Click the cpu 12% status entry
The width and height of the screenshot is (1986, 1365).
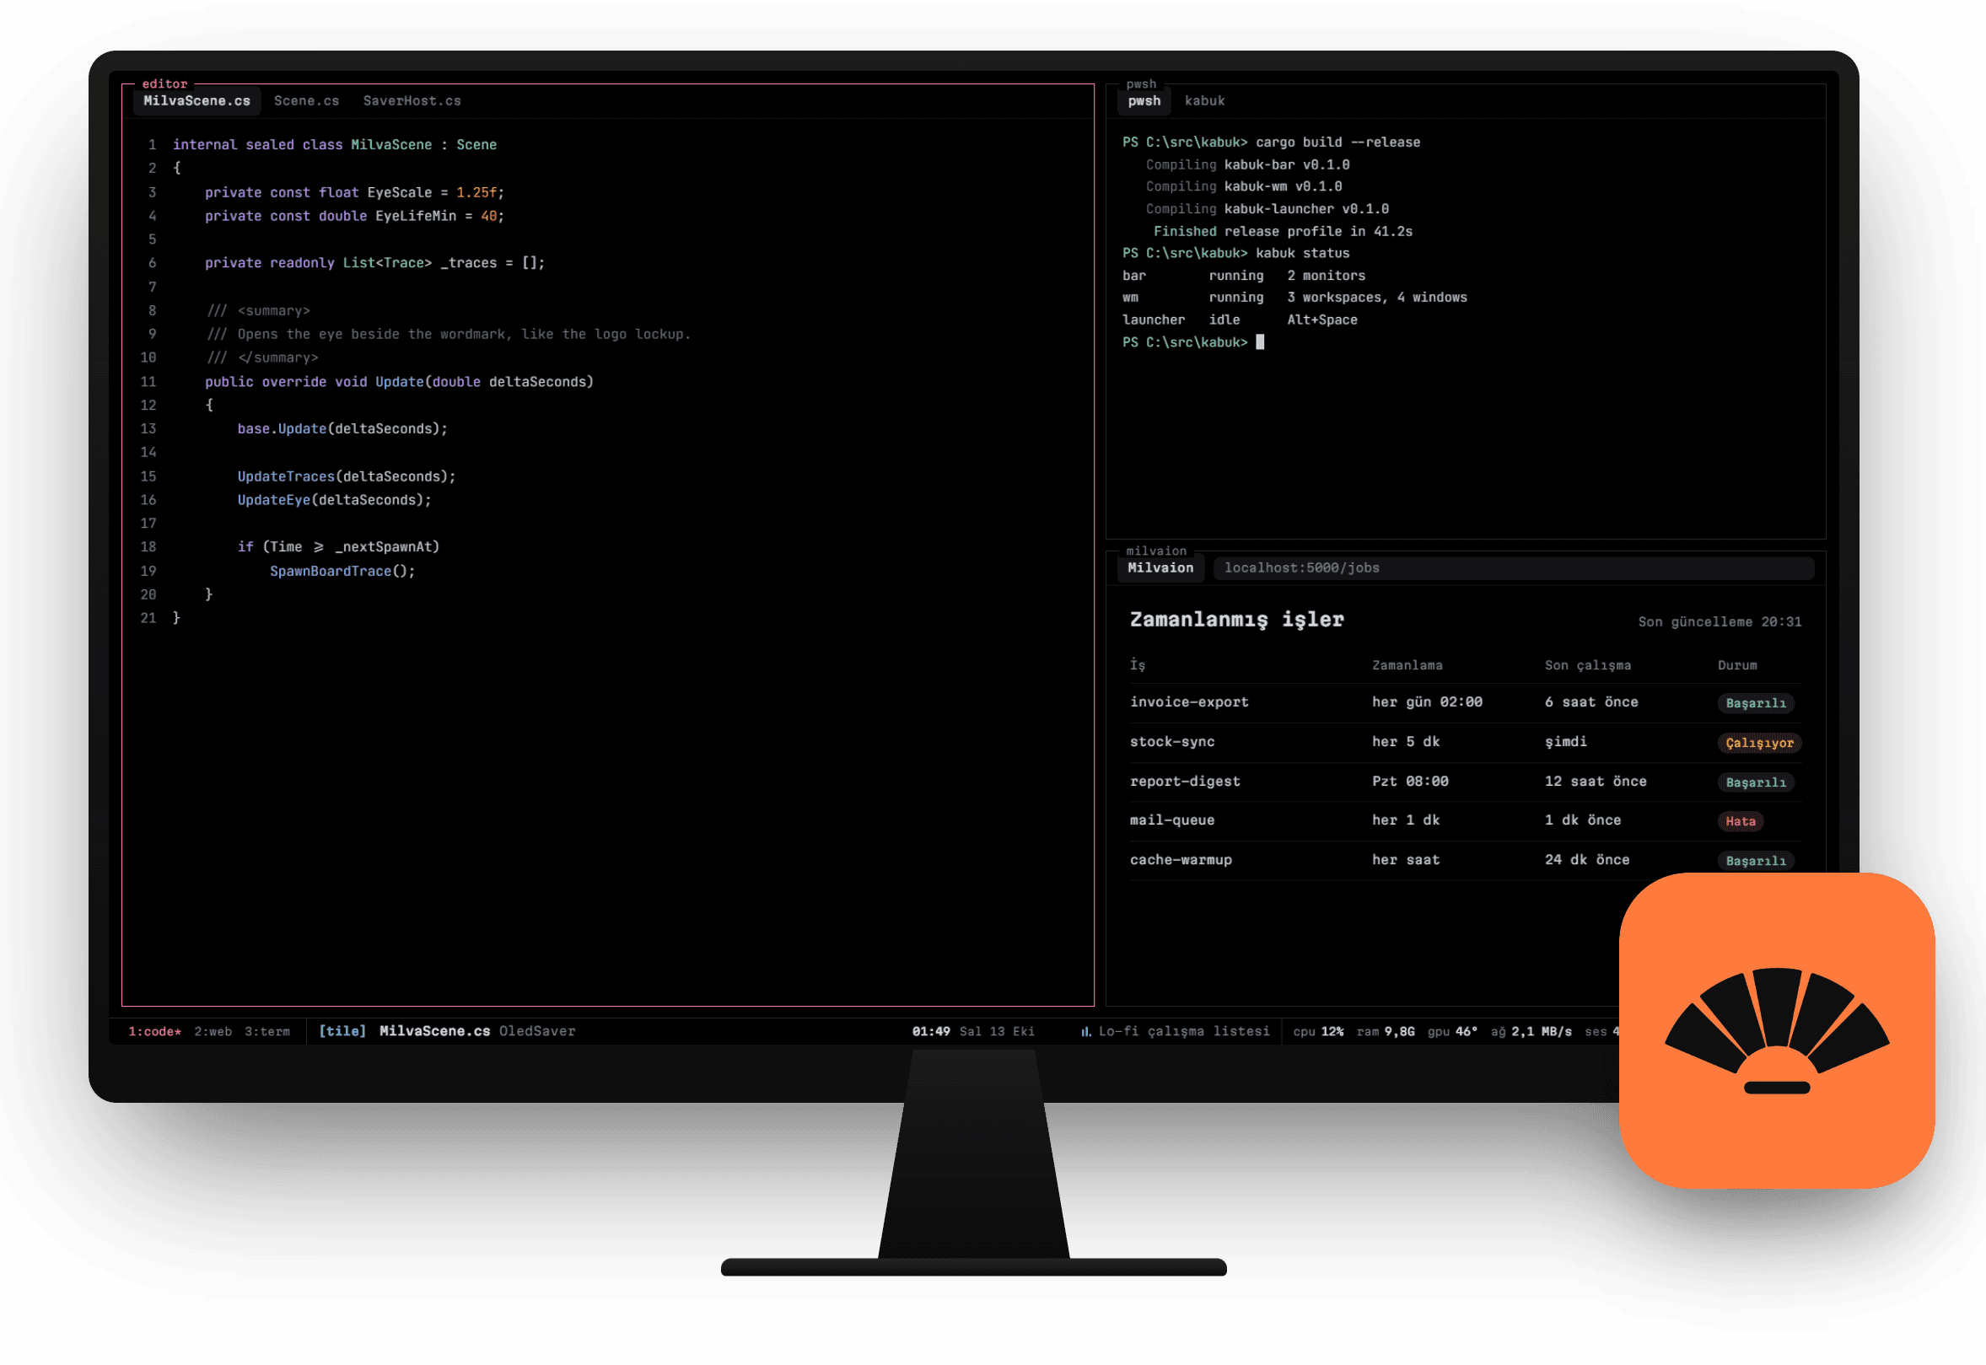(1317, 1030)
